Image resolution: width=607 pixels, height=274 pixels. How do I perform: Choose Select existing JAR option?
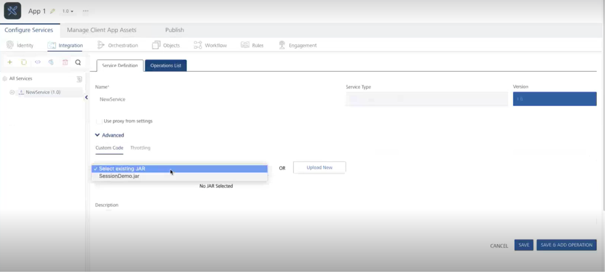[179, 169]
